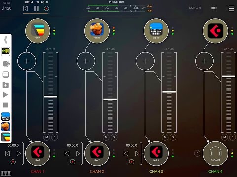The width and height of the screenshot is (237, 177).
Task: Click the DSP 27 % readout
Action: click(x=195, y=8)
